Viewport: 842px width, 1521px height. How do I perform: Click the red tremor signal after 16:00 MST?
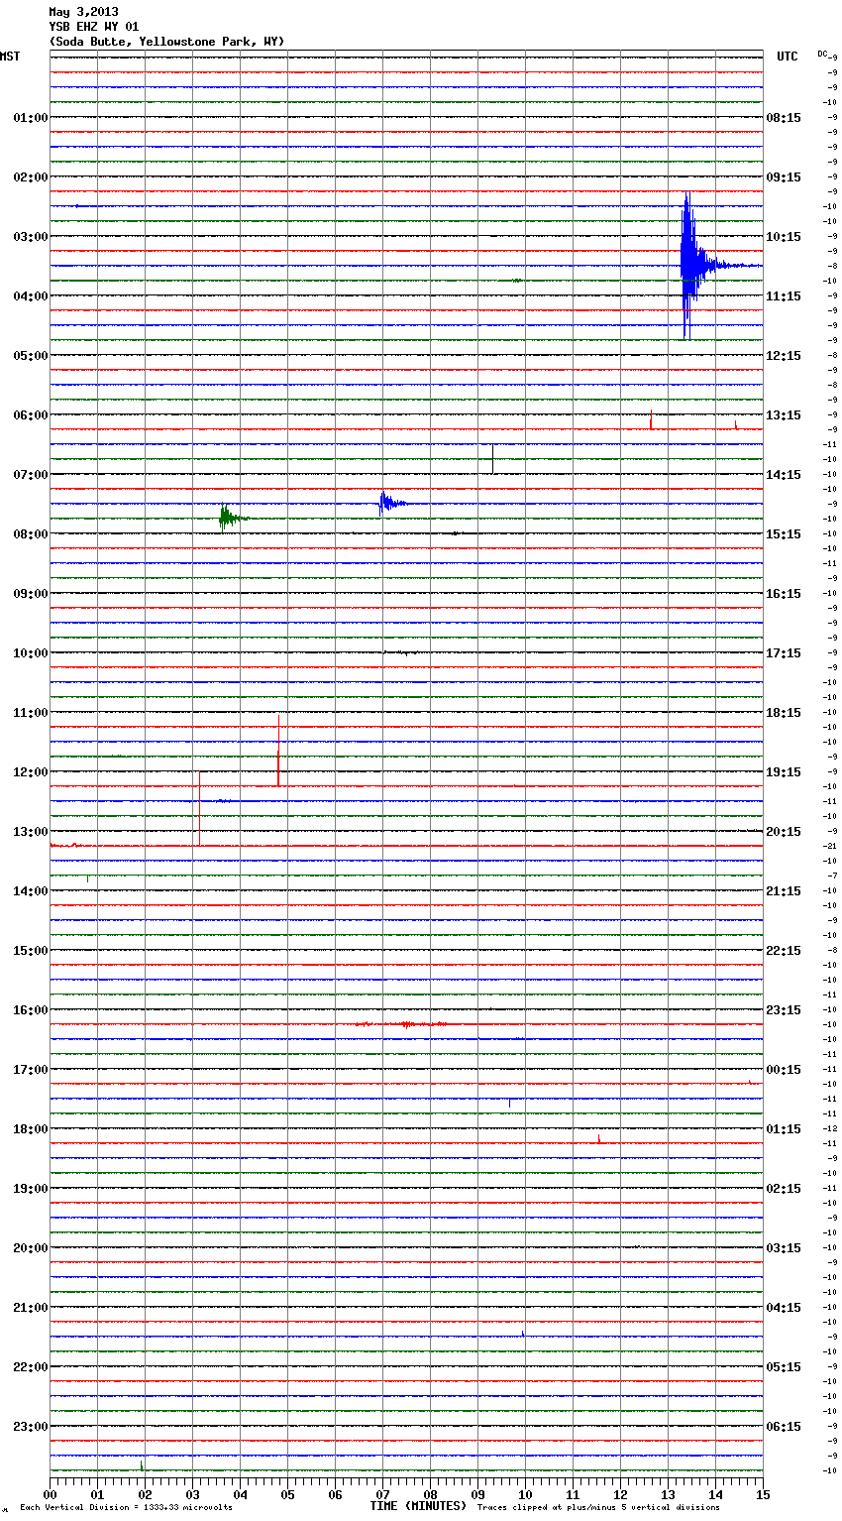point(403,1023)
